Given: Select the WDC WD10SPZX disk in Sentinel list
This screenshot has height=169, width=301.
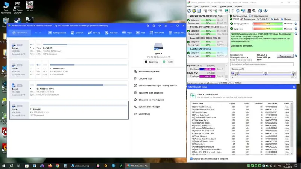Looking at the screenshot, I should coord(207,20).
